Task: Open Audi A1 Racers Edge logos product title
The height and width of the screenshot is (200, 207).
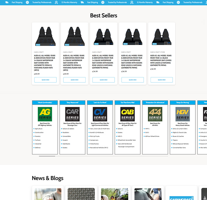Action: coord(103,61)
